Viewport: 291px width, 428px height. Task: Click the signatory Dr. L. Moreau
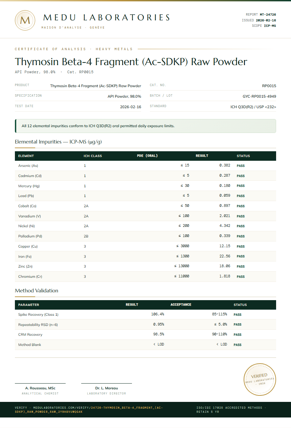[107, 388]
